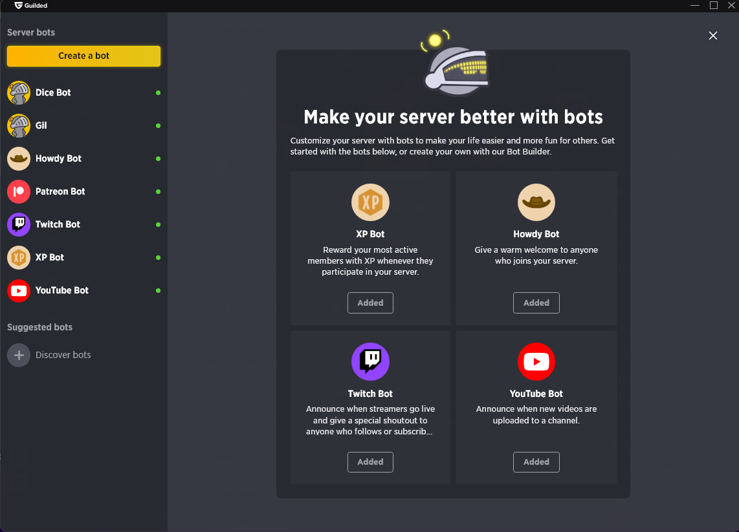Click Added button under XP Bot card
Viewport: 739px width, 532px height.
370,303
